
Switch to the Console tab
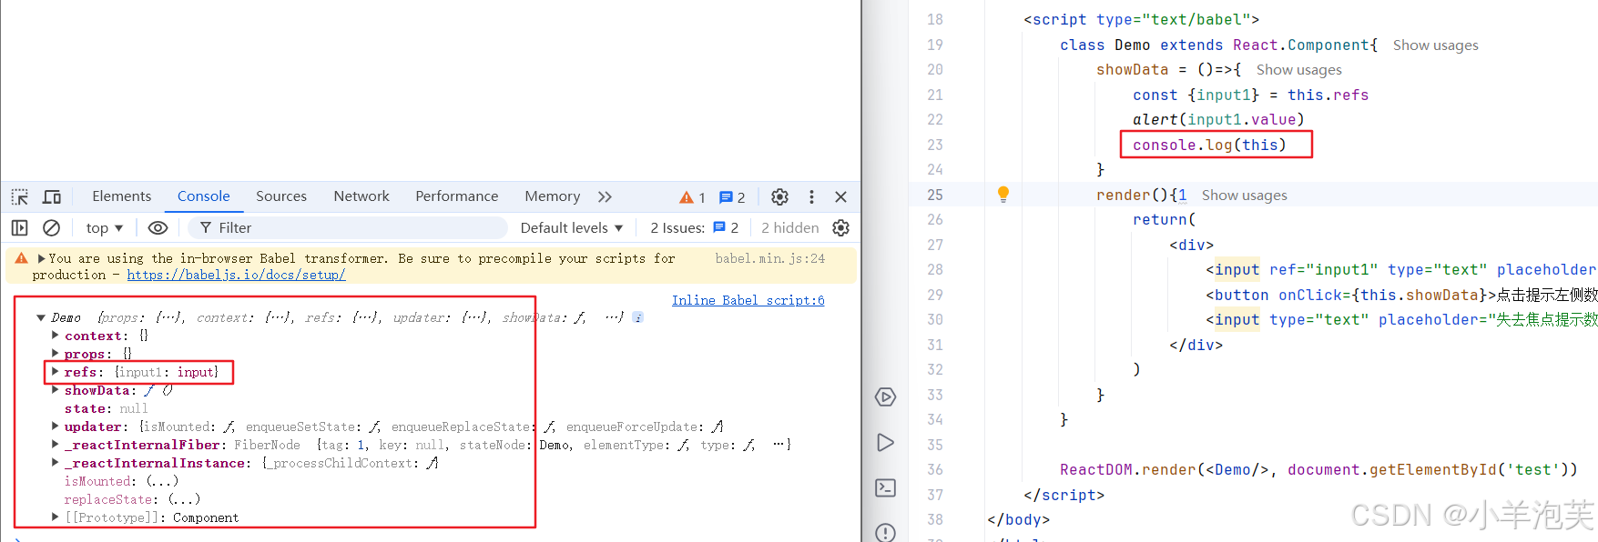pos(203,196)
